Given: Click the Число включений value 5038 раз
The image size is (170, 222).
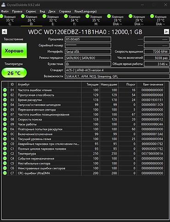Looking at the screenshot, I should point(157,58).
